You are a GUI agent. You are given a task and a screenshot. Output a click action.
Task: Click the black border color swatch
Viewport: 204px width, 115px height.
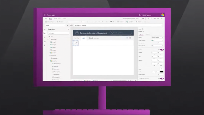tap(162, 72)
